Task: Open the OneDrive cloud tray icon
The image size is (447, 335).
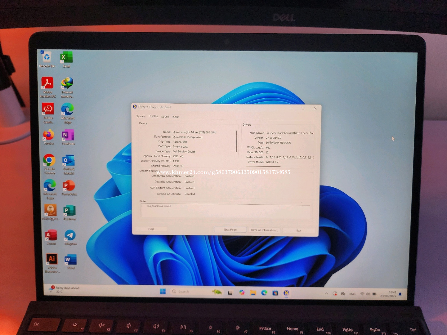Action: [x=343, y=294]
